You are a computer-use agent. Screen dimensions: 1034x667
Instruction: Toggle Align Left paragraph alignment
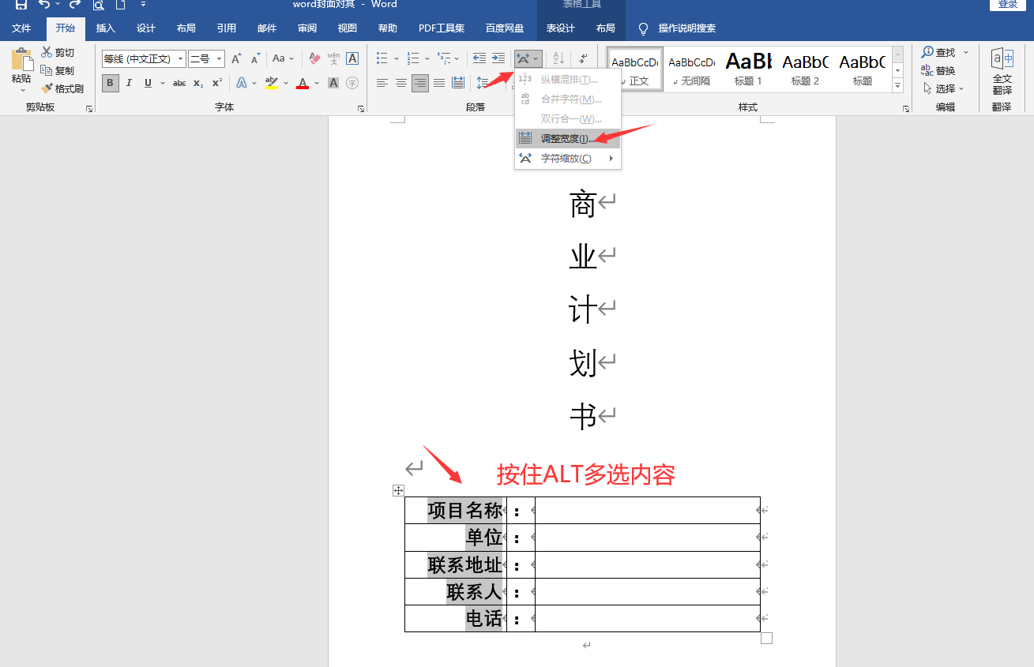pyautogui.click(x=382, y=83)
